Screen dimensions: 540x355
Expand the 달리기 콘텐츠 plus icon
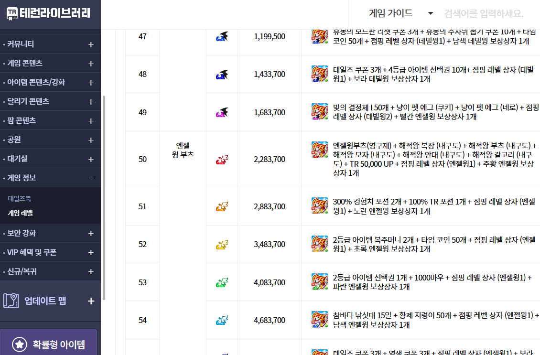coord(91,102)
